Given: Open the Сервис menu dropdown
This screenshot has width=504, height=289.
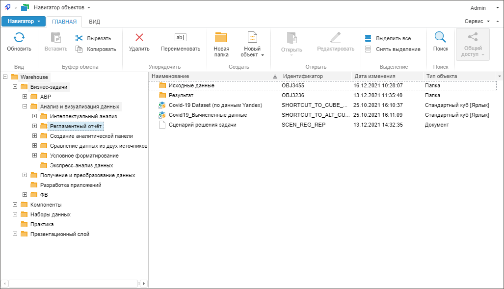Looking at the screenshot, I should 477,22.
